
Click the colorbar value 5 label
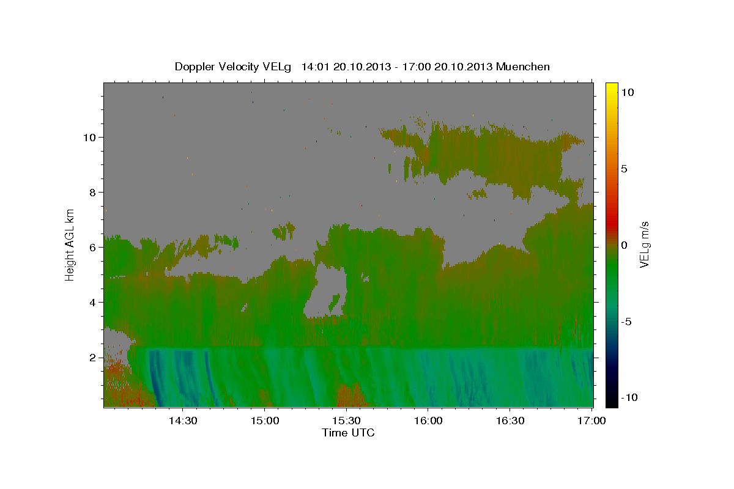tap(624, 169)
